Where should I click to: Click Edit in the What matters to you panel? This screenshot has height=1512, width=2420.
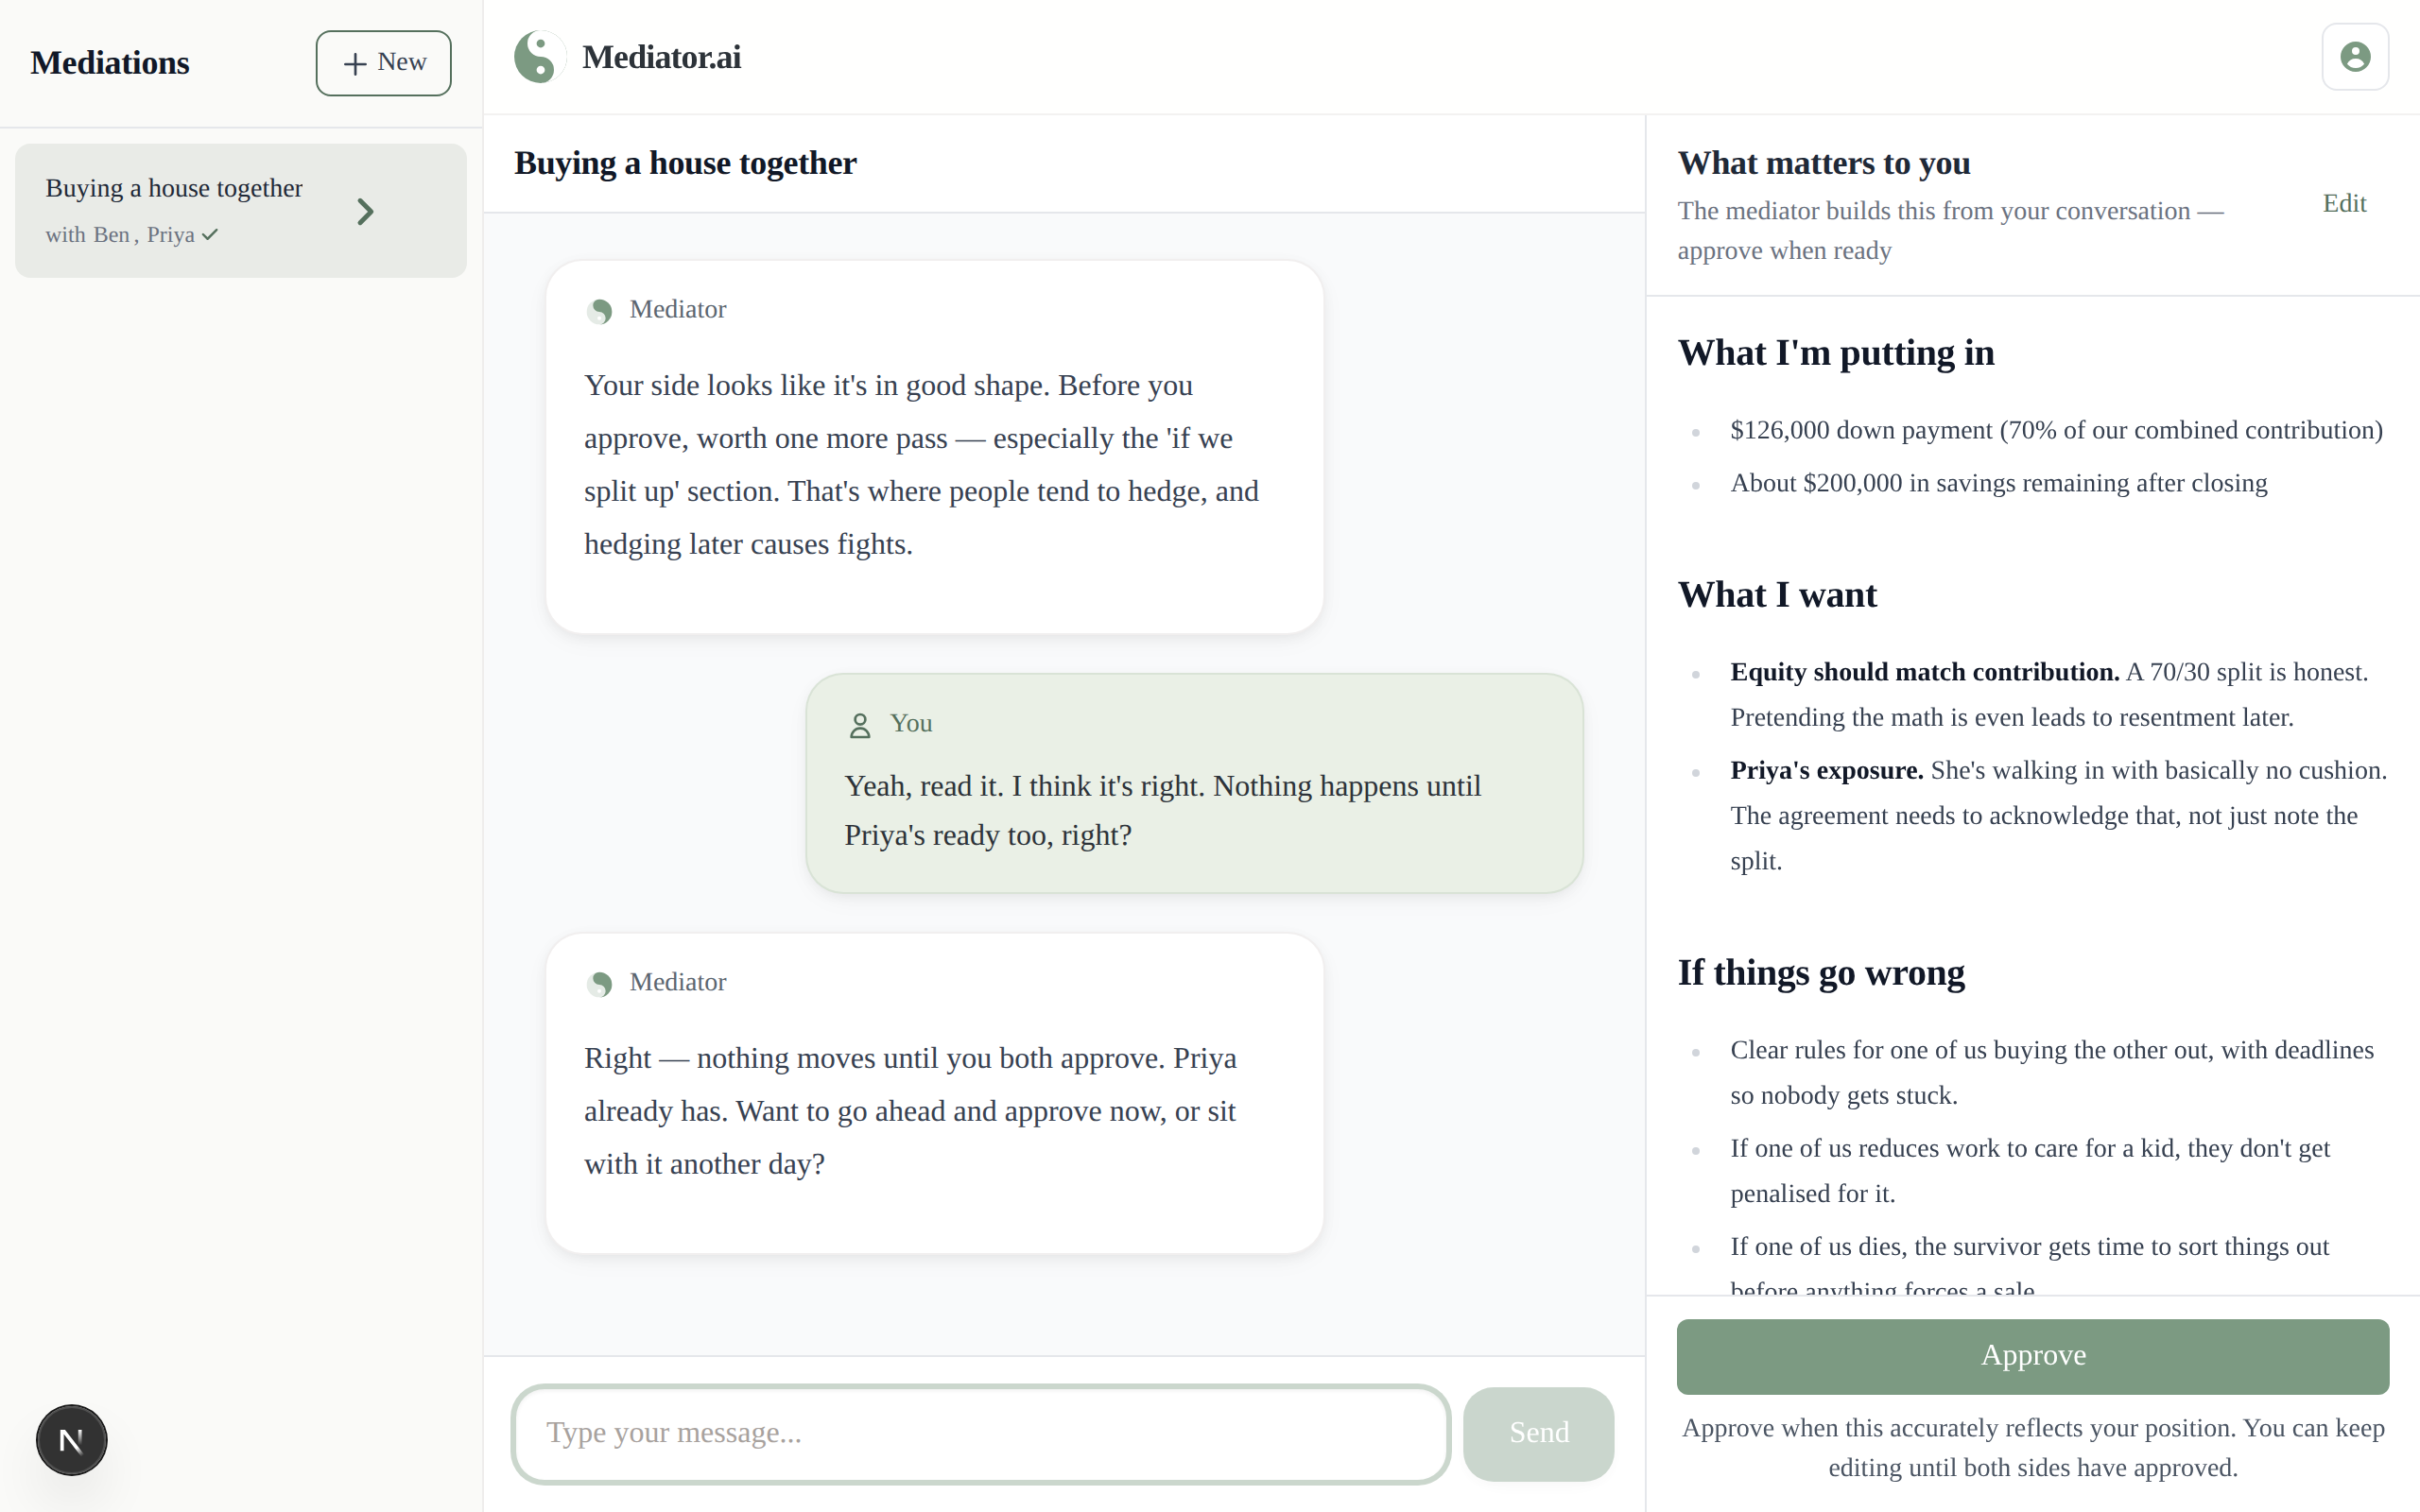click(x=2344, y=203)
